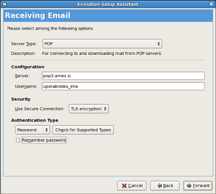Click the red X icon on the Cancel button
This screenshot has height=194, width=216.
(124, 186)
